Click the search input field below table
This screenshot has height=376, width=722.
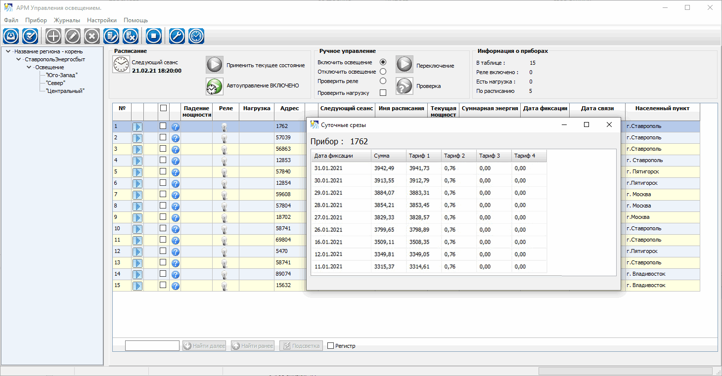tap(152, 346)
